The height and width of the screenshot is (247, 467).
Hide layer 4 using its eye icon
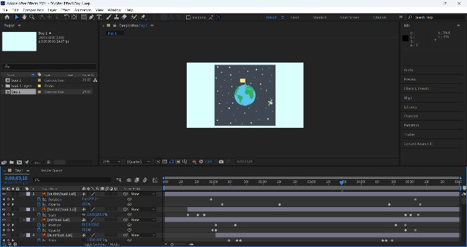[4, 235]
